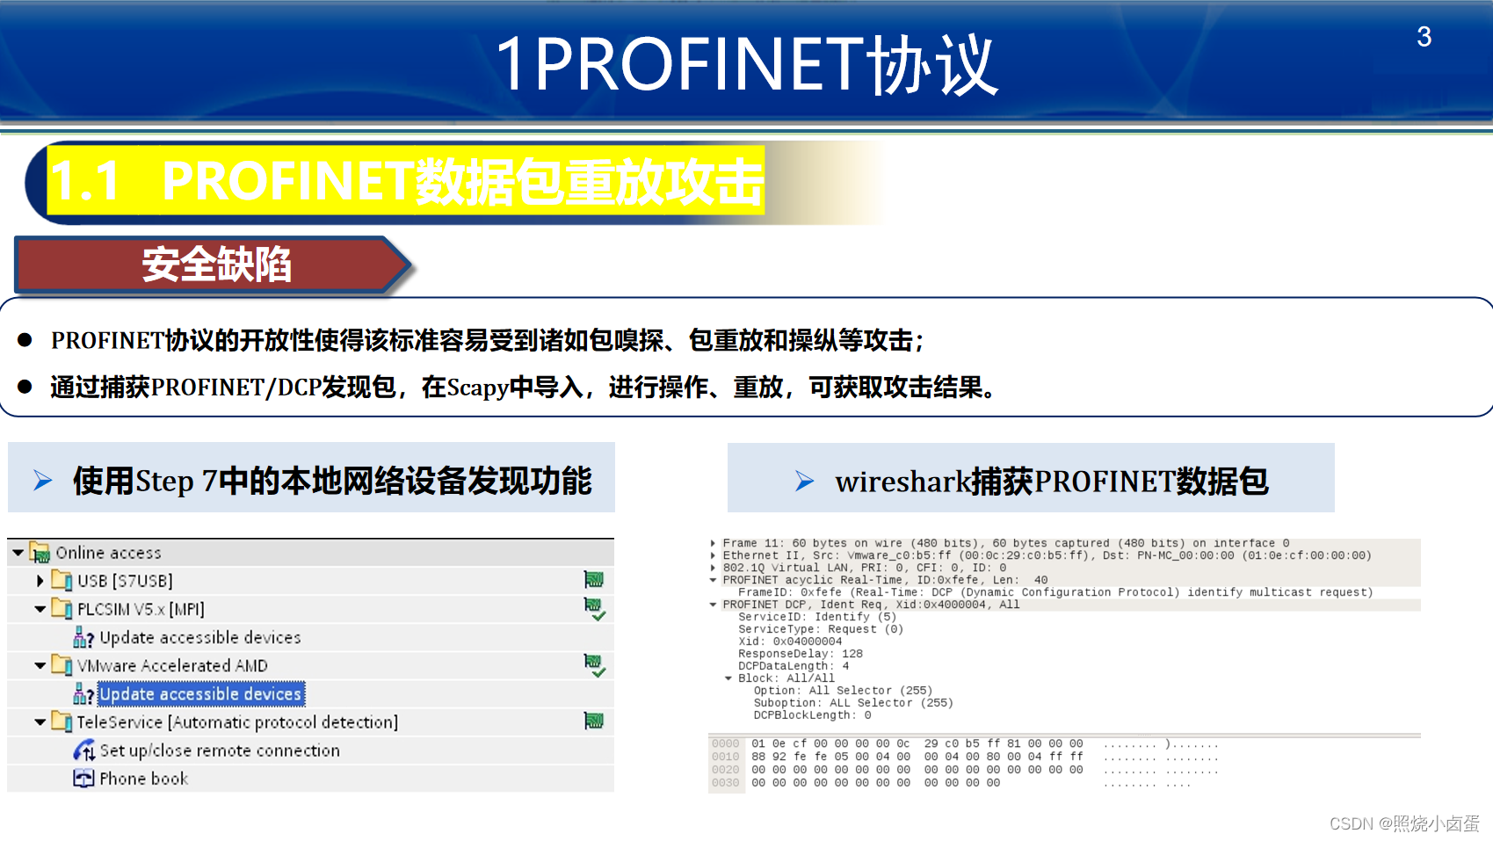This screenshot has height=841, width=1493.
Task: Click the Suboption: ALL Selector (255) line
Action: (853, 703)
